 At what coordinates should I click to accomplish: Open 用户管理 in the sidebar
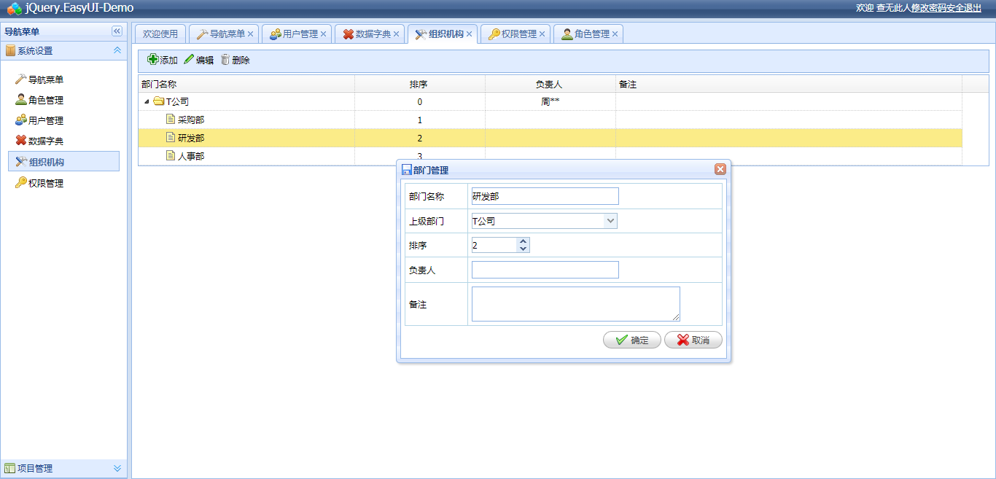tap(39, 120)
